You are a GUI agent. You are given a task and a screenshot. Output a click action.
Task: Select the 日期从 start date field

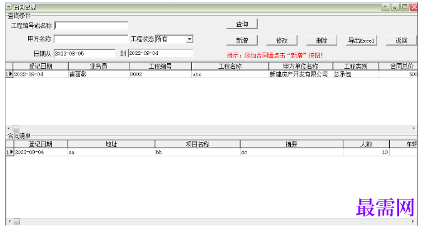point(84,54)
